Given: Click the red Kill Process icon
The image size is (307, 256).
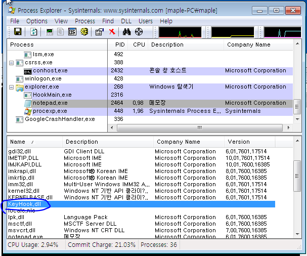Looking at the screenshot, I should click(x=112, y=31).
